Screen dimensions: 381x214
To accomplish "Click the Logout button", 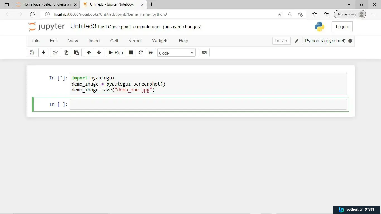I will 342,27.
